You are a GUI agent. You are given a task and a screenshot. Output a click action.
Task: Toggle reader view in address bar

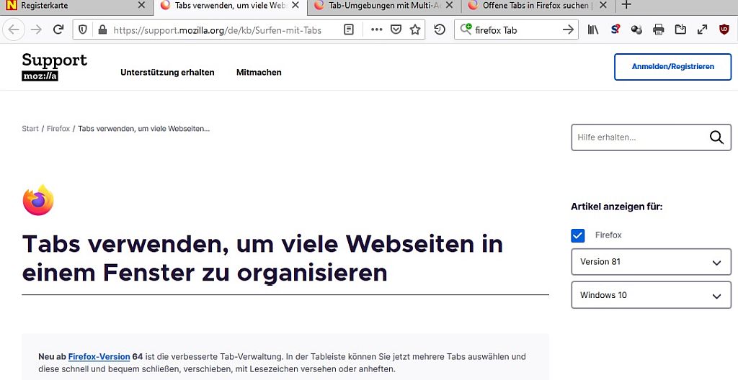point(349,30)
